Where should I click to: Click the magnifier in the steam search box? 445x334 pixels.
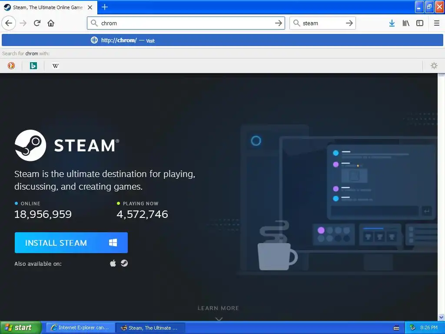(x=296, y=23)
